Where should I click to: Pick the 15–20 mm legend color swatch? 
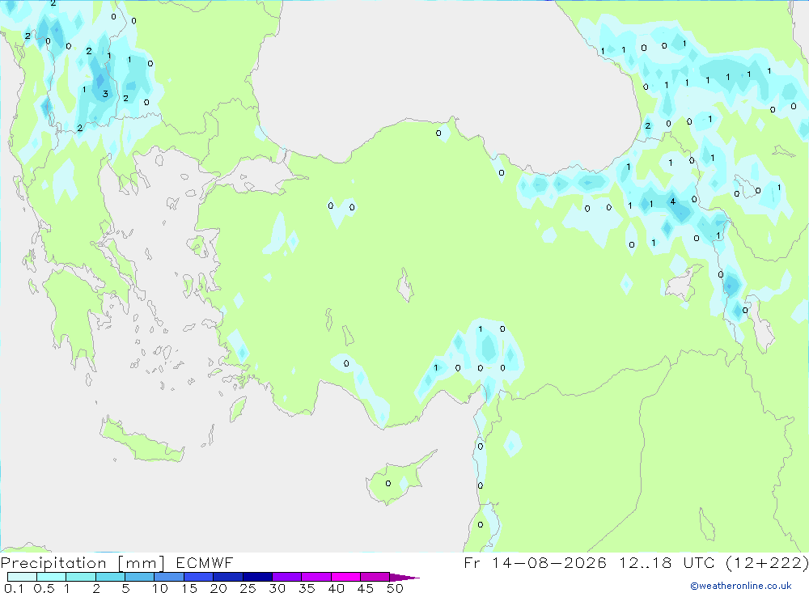click(x=199, y=577)
